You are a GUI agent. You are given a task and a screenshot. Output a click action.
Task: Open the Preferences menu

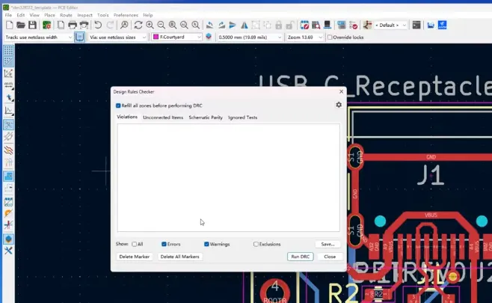(x=126, y=15)
